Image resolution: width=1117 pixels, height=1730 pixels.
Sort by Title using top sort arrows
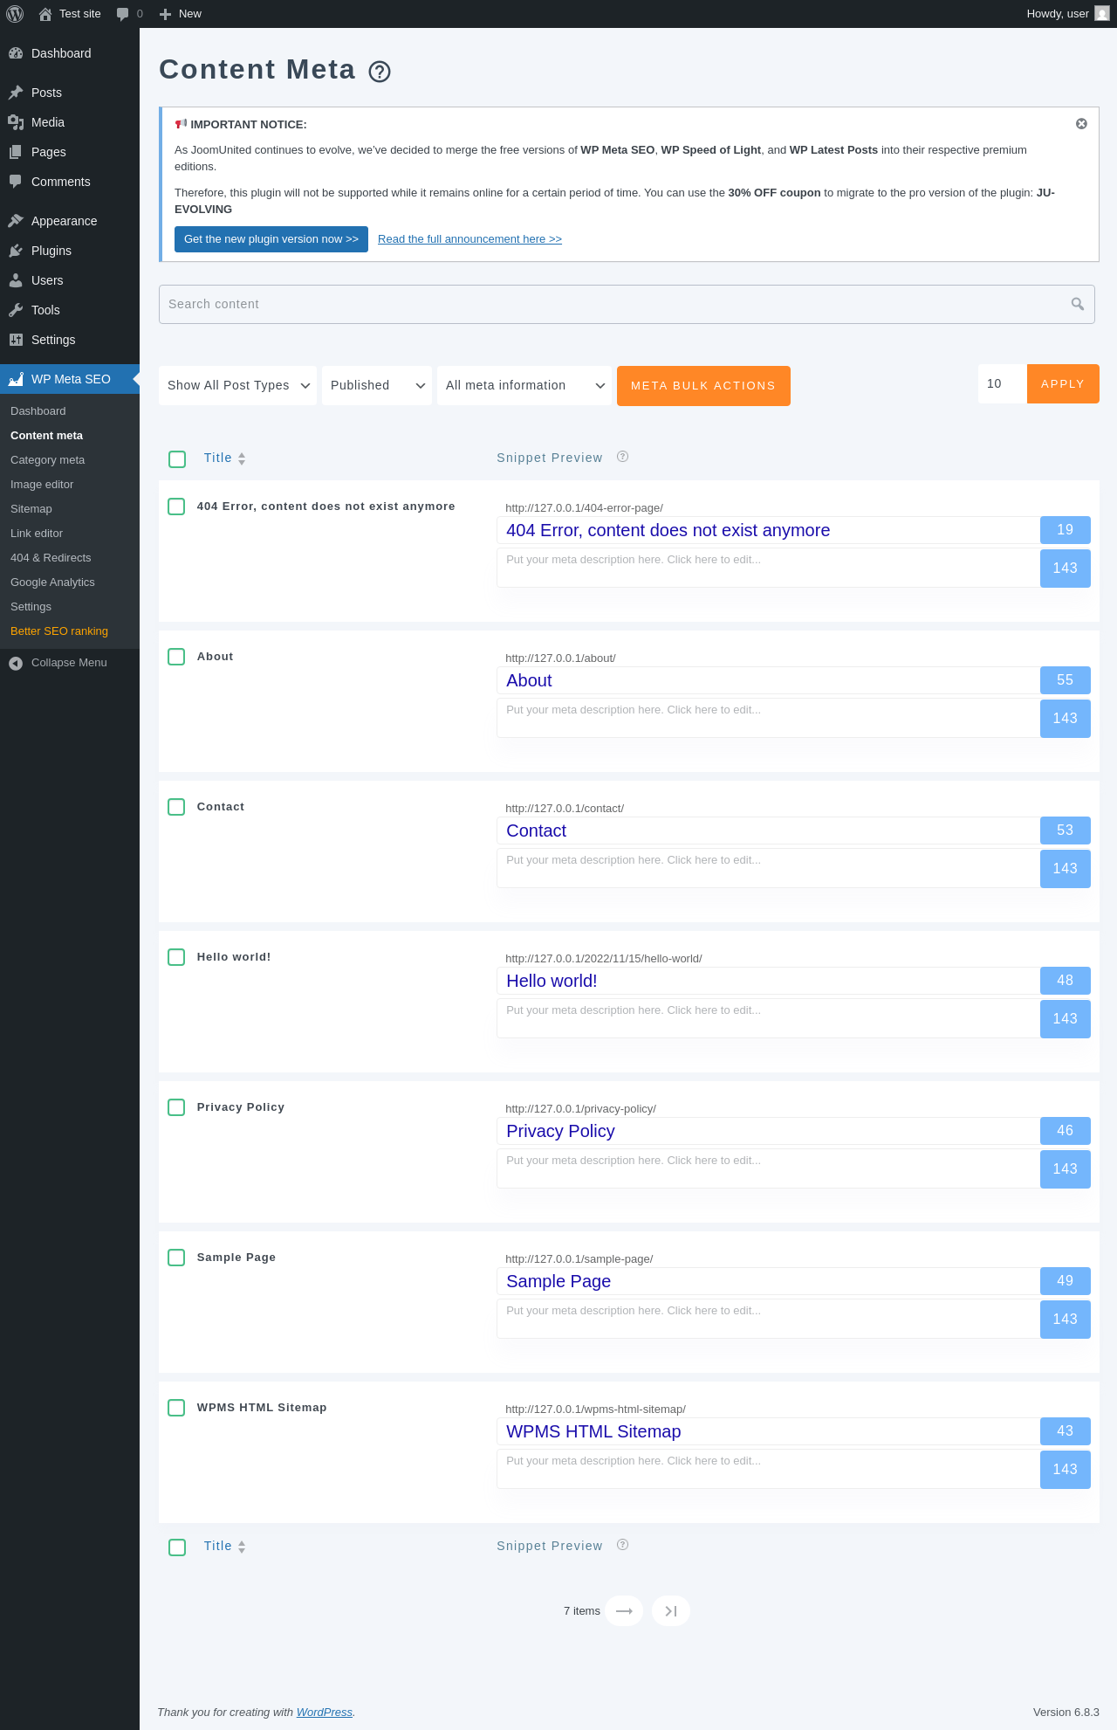coord(242,458)
